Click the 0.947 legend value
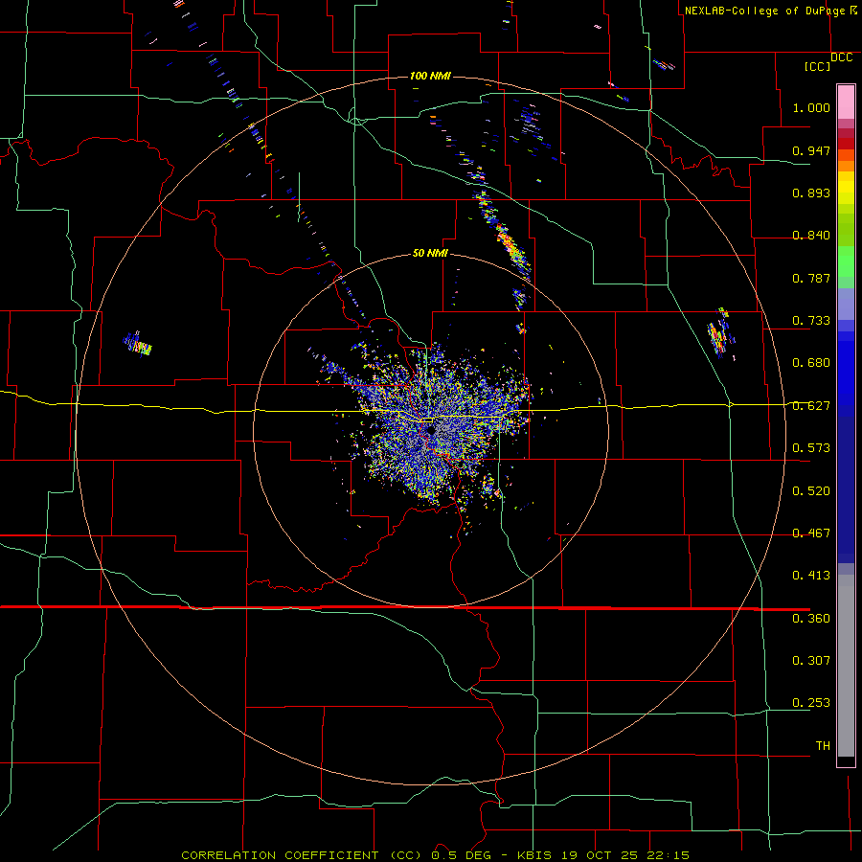Screen dimensions: 862x862 click(x=811, y=150)
